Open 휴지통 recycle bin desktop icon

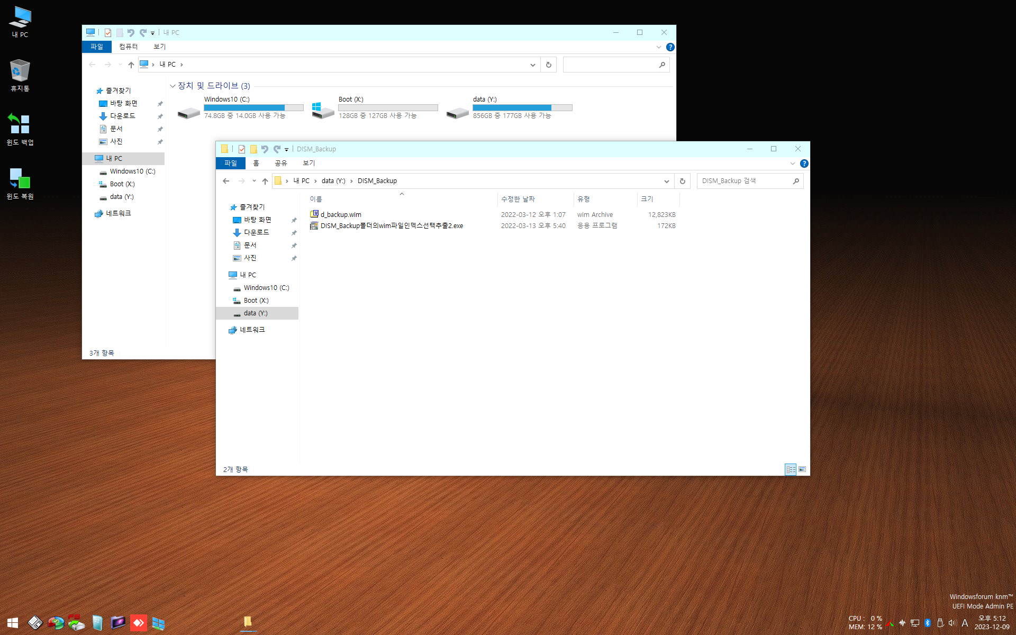[20, 76]
